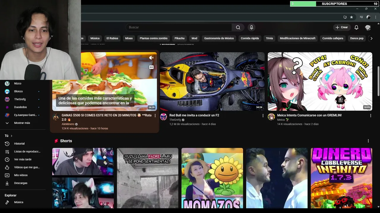The height and width of the screenshot is (213, 380).
Task: Select the El Rubius chip
Action: click(x=112, y=38)
